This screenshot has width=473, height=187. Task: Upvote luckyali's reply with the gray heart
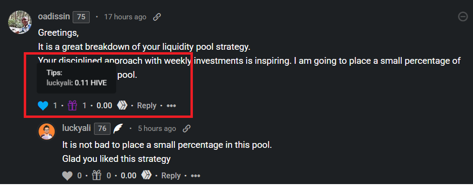67,175
